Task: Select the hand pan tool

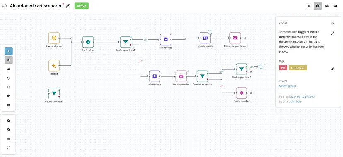Action: coord(9,69)
